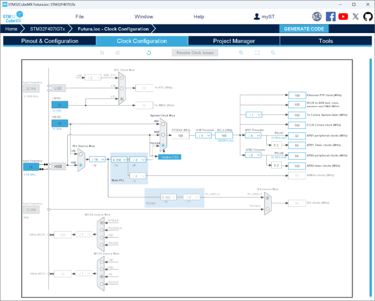Screen dimensions: 375x301
Task: Open the File menu
Action: click(79, 17)
